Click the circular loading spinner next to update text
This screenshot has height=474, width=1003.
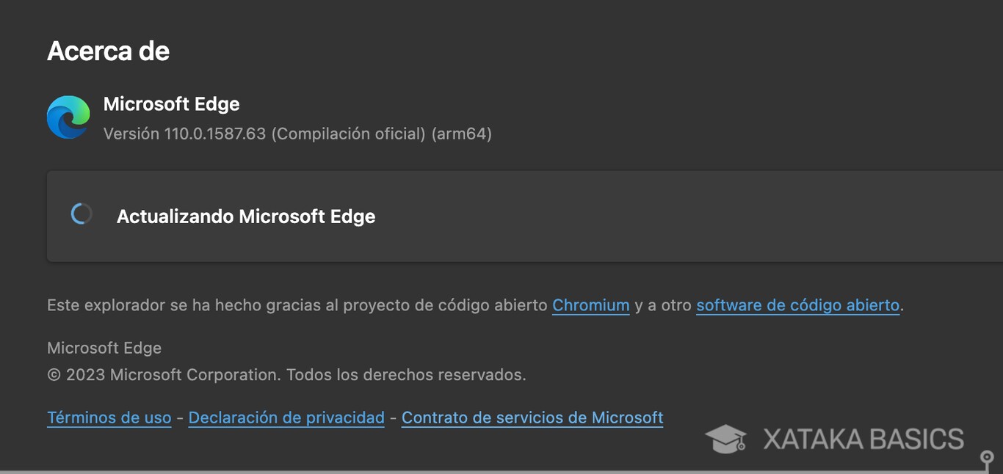coord(81,214)
